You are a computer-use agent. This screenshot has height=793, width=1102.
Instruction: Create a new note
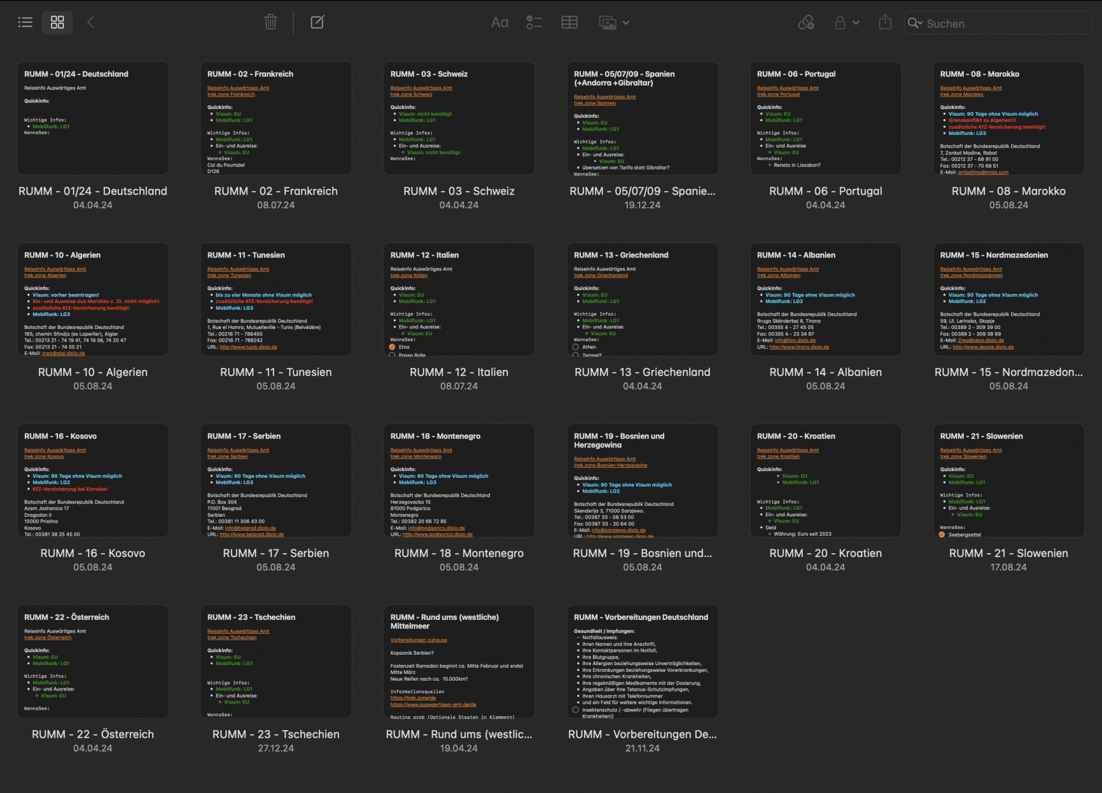point(317,22)
